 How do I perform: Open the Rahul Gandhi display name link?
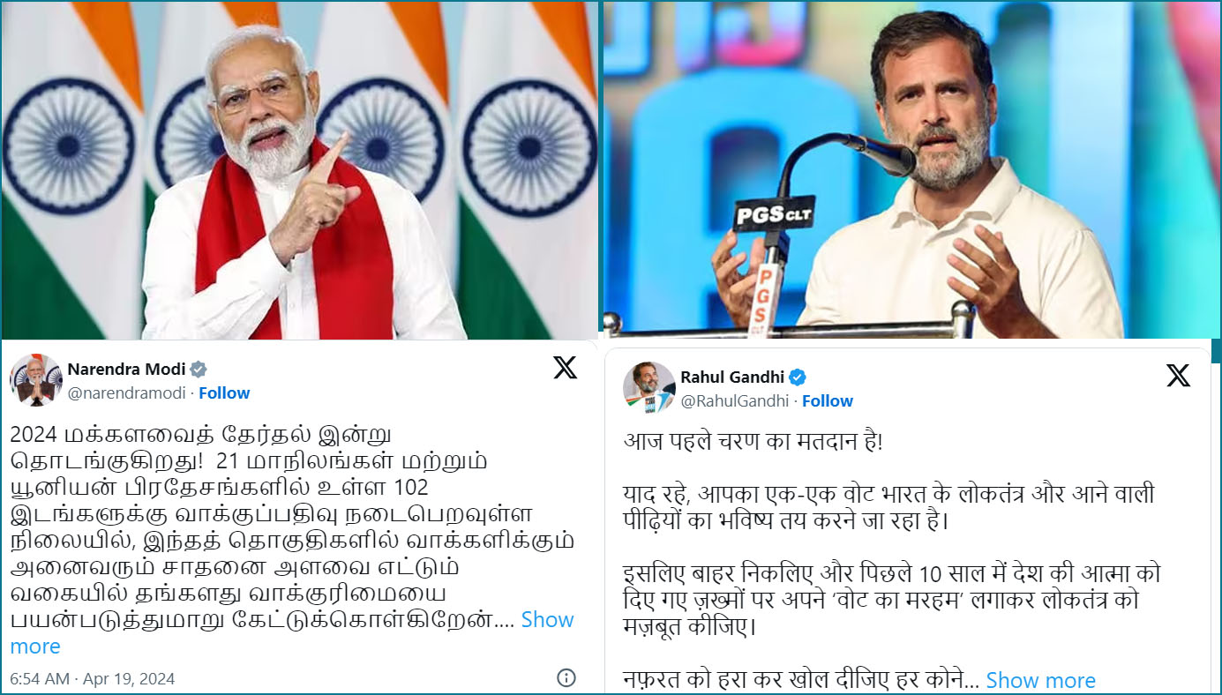[x=732, y=377]
